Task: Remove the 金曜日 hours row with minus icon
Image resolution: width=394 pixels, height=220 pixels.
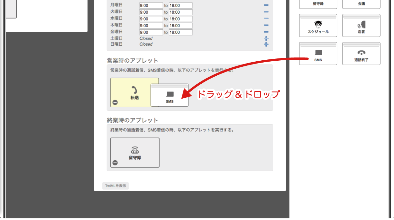Action: coord(266,32)
